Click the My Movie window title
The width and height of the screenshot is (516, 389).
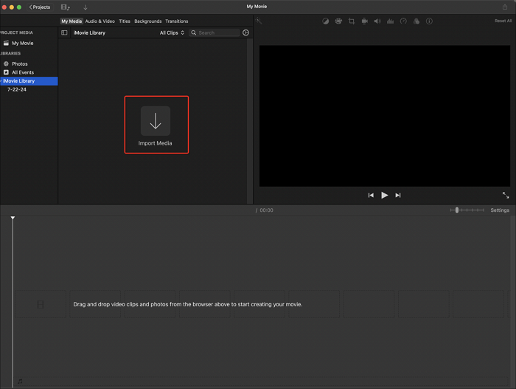(257, 6)
